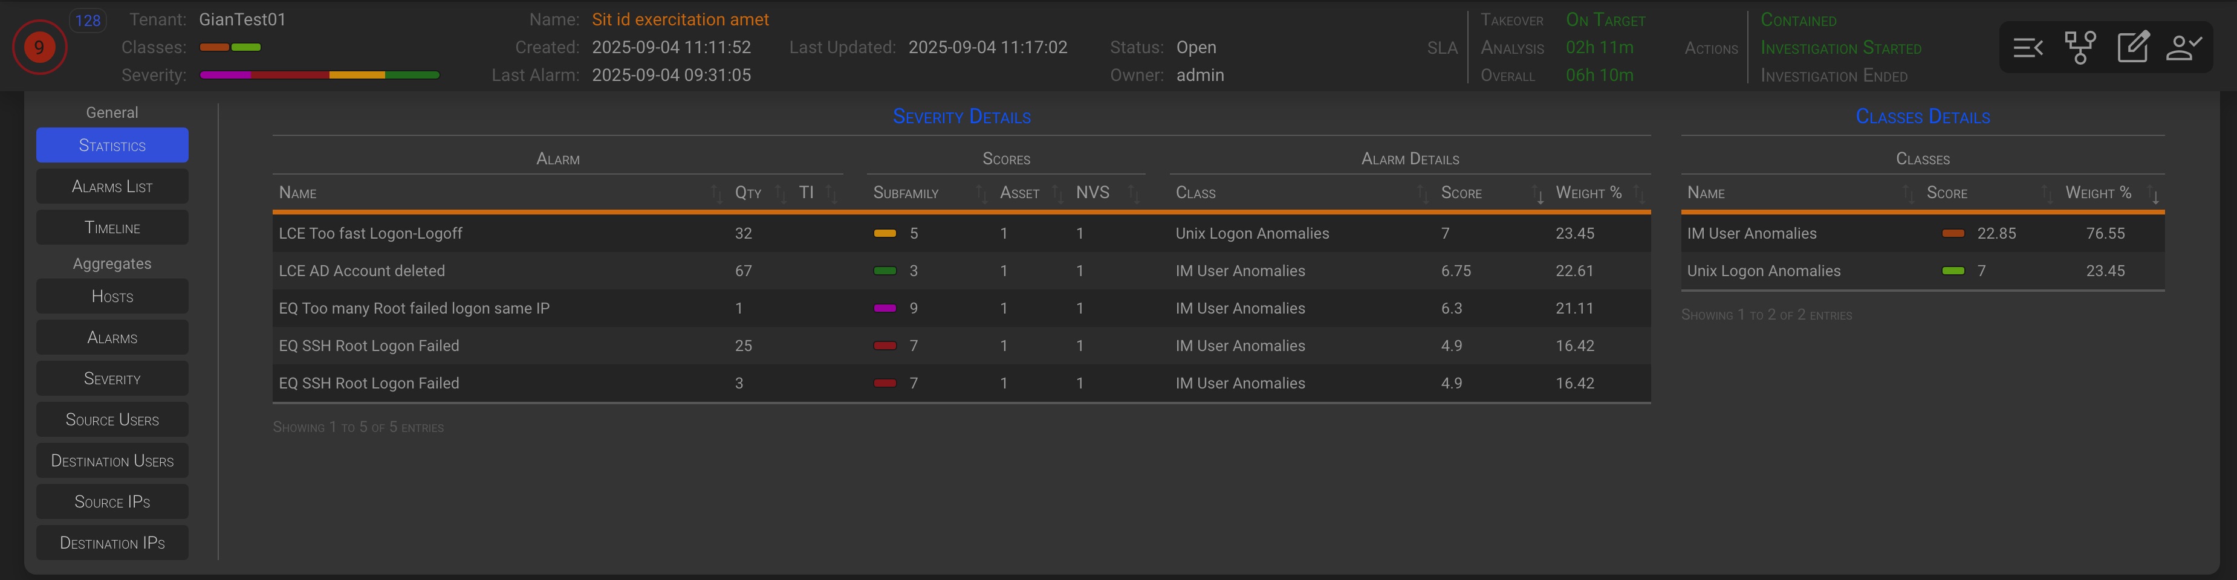Sort alarms by Qty column
The image size is (2237, 580).
748,193
